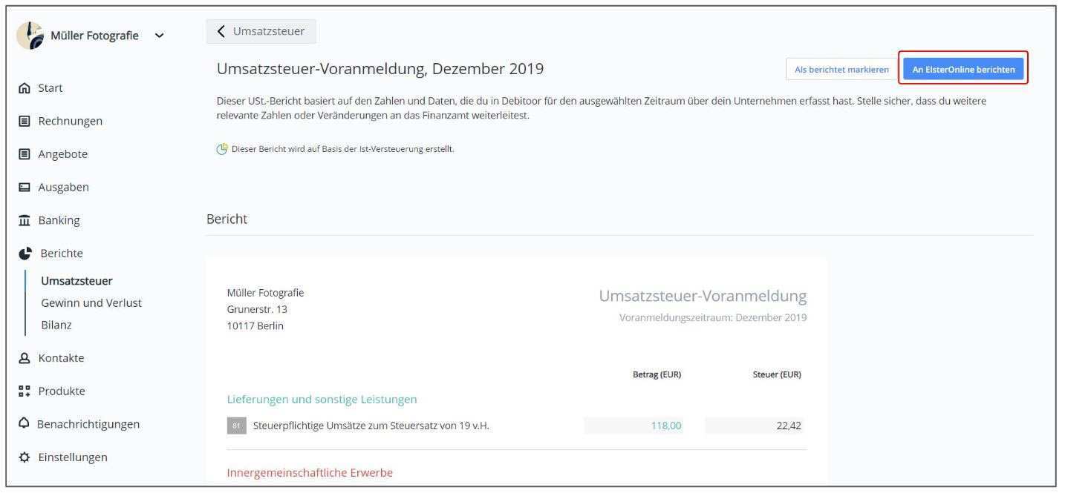Click An ElsterOnline berichten button
Viewport: 1065px width, 493px height.
(963, 69)
